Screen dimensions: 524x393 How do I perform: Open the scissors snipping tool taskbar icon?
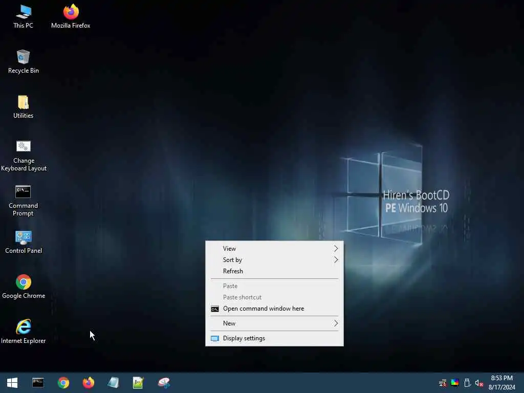tap(164, 383)
